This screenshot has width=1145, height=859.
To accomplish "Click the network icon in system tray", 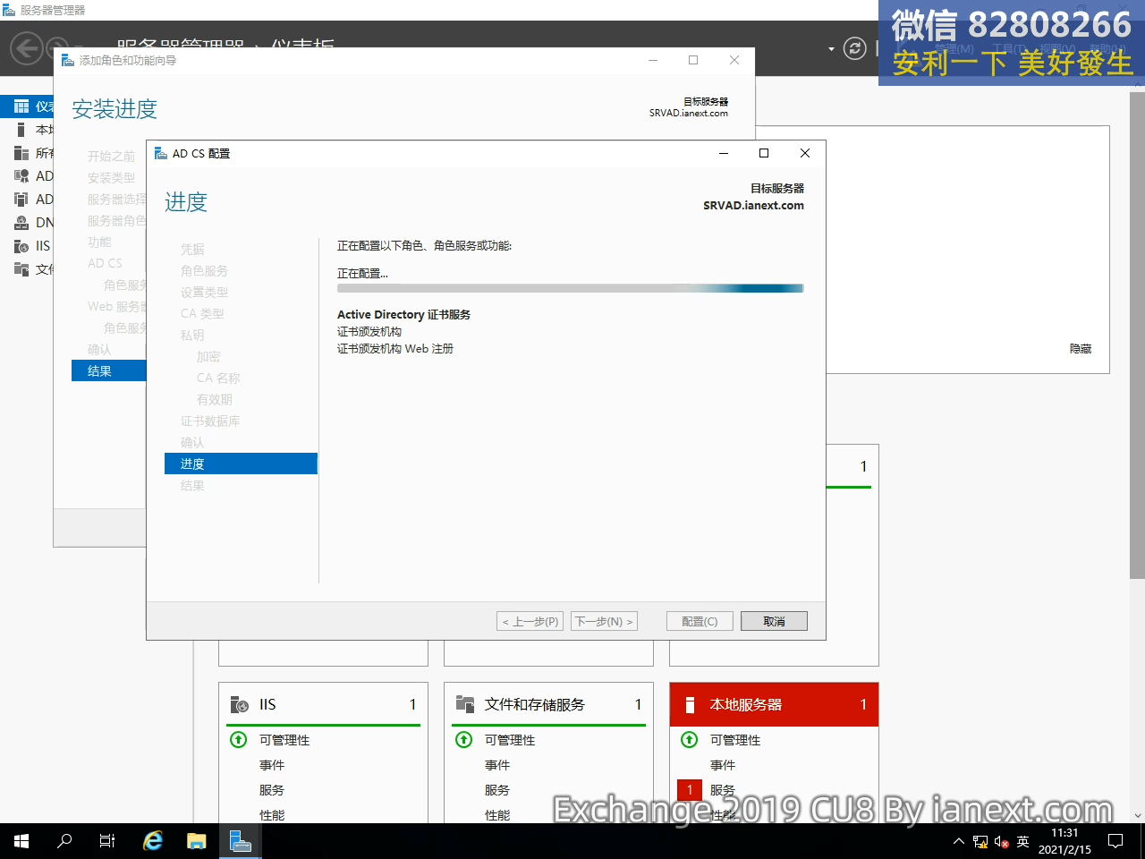I will tap(980, 841).
